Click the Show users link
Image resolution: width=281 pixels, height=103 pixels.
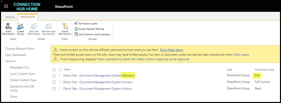(241, 55)
